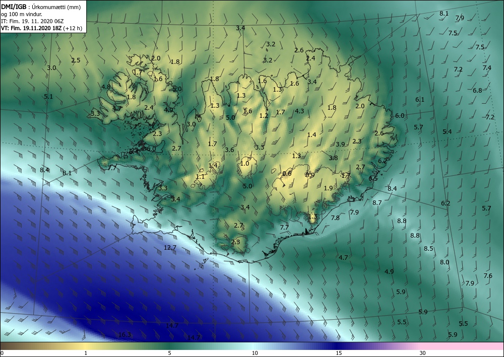Screen dimensions: 504x357
Task: Click the '7.4' value on the map
Action: coord(487,67)
